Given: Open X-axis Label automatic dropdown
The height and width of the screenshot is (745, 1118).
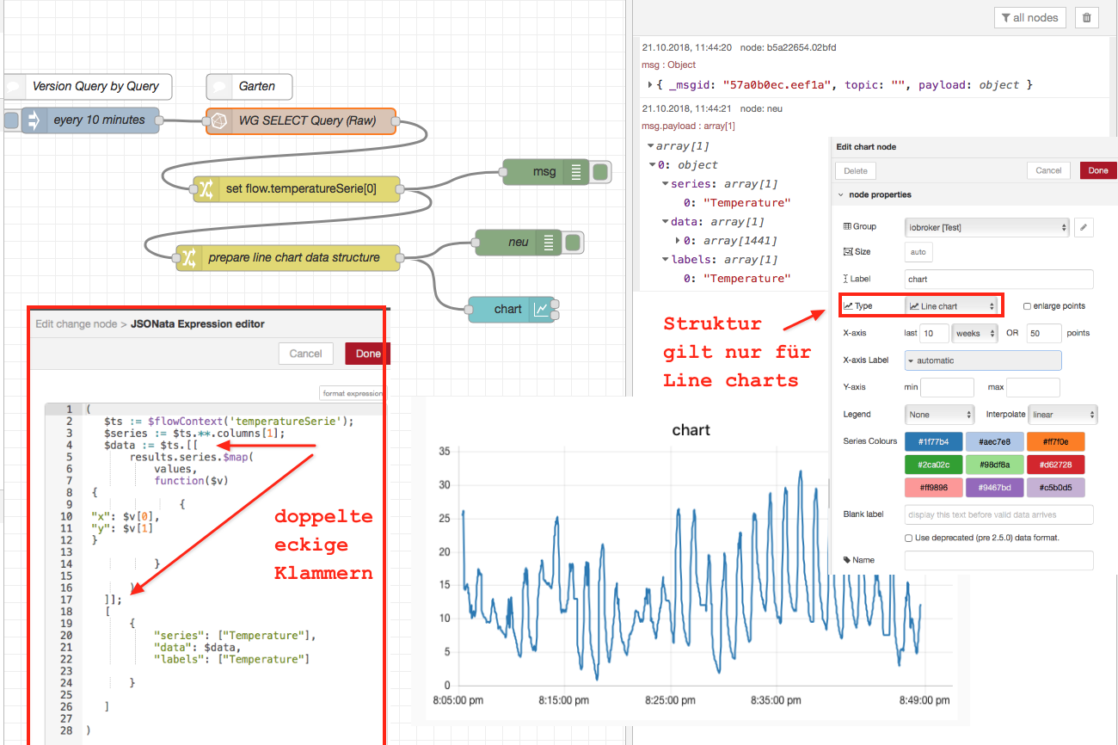Looking at the screenshot, I should 983,360.
